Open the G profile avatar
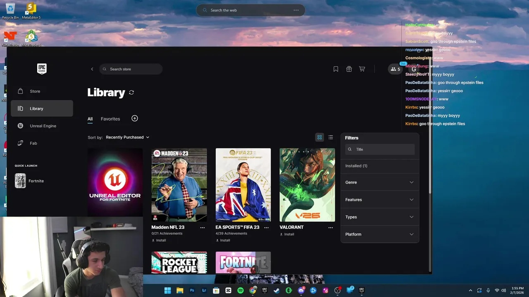 414,69
